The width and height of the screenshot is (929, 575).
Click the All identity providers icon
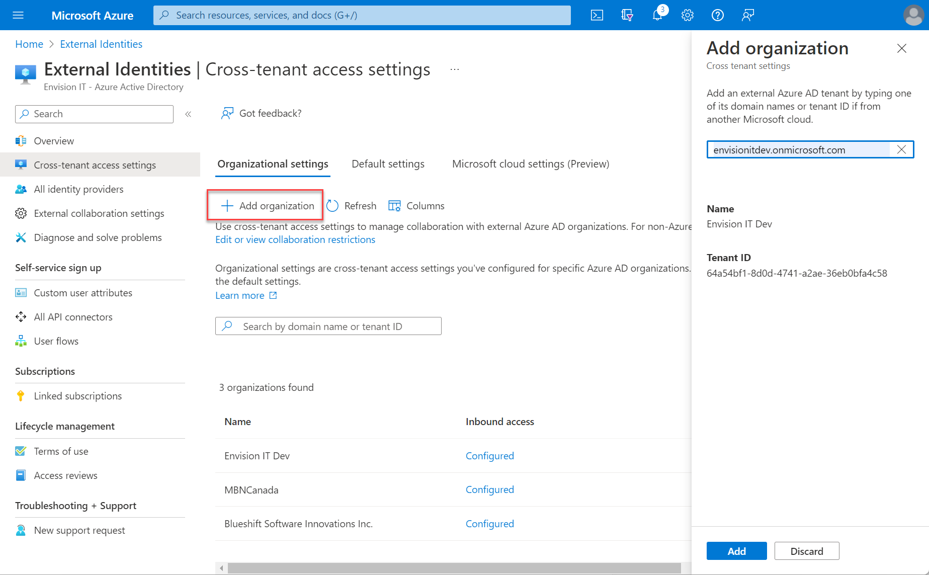21,189
